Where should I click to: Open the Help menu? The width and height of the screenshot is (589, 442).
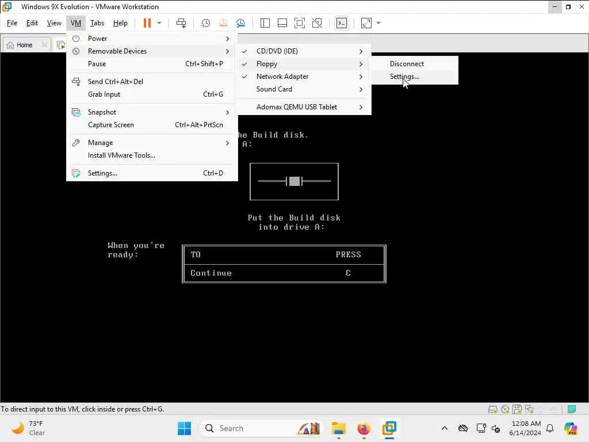[120, 23]
